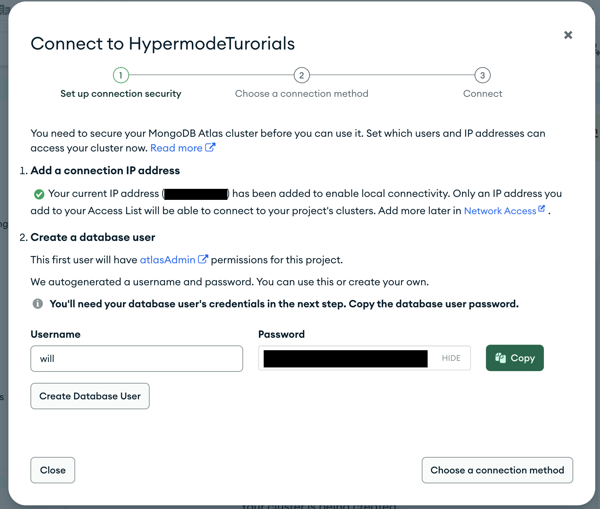Select step 2 Choose a connection method
600x509 pixels.
pos(301,75)
